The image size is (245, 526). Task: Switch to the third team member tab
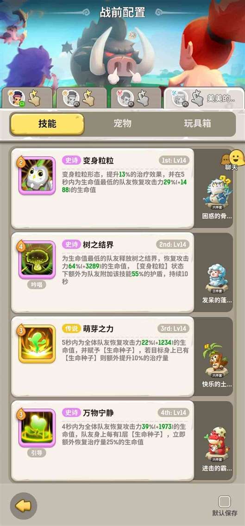coord(136,97)
